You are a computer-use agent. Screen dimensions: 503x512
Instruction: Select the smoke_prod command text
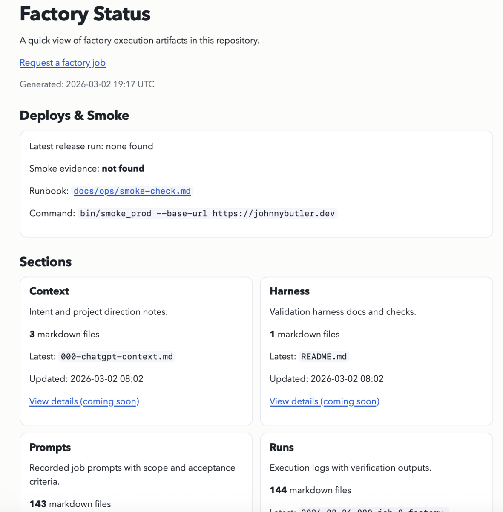[207, 213]
